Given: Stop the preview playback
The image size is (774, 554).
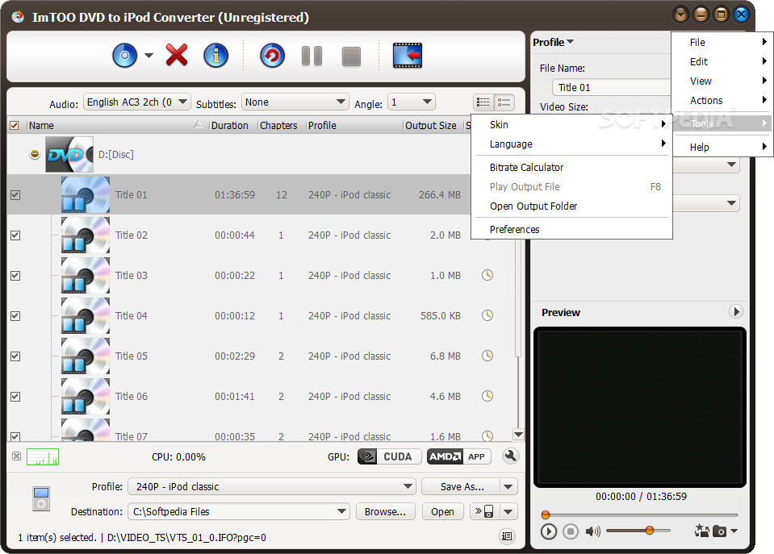Looking at the screenshot, I should point(570,531).
